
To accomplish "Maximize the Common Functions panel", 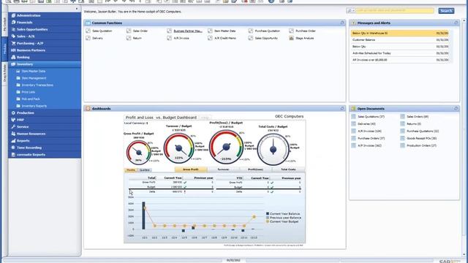I will point(342,23).
